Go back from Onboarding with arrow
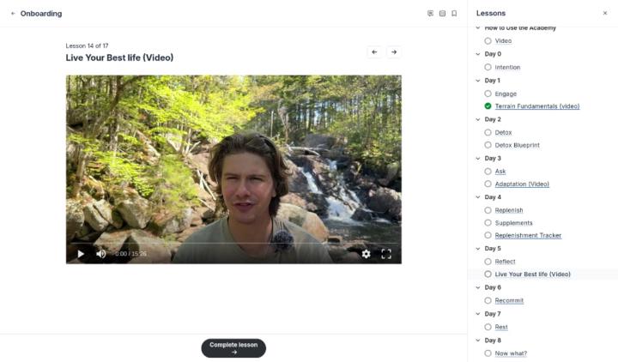Image resolution: width=618 pixels, height=362 pixels. point(13,14)
